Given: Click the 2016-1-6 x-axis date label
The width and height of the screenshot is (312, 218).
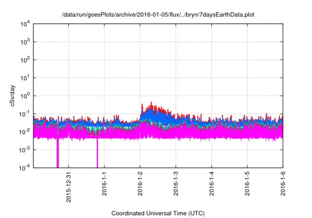Looking at the screenshot, I should [x=283, y=184].
